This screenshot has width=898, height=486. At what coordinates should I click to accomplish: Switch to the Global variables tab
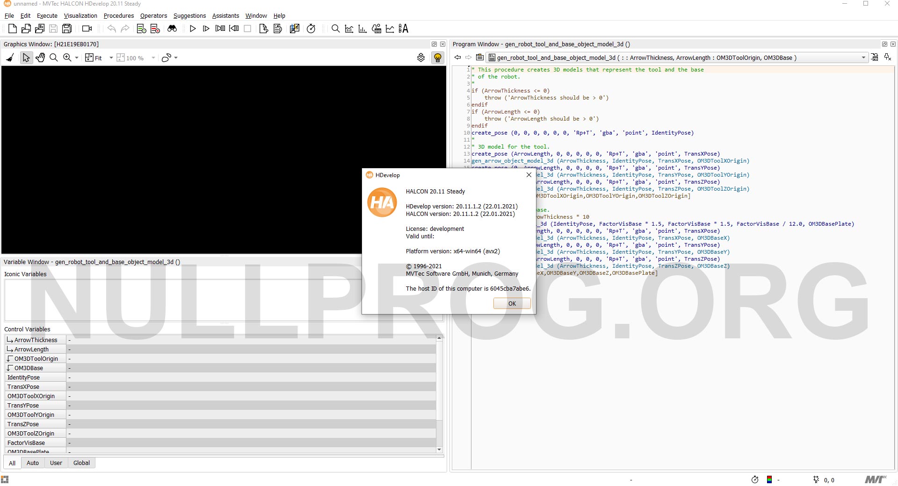pos(81,463)
